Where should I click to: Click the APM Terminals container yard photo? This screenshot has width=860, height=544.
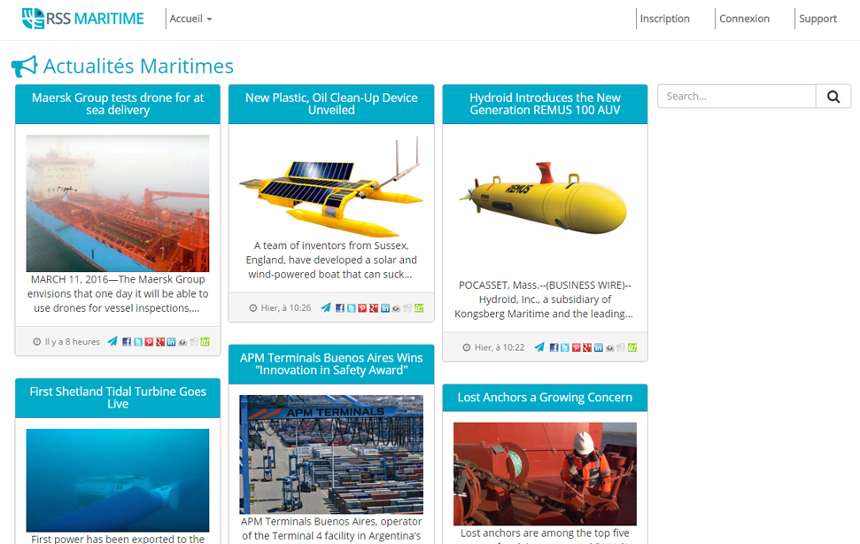[331, 455]
